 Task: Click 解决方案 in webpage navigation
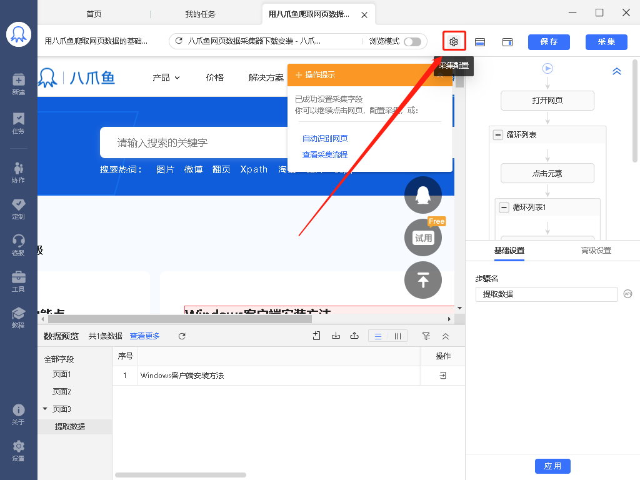tap(266, 77)
